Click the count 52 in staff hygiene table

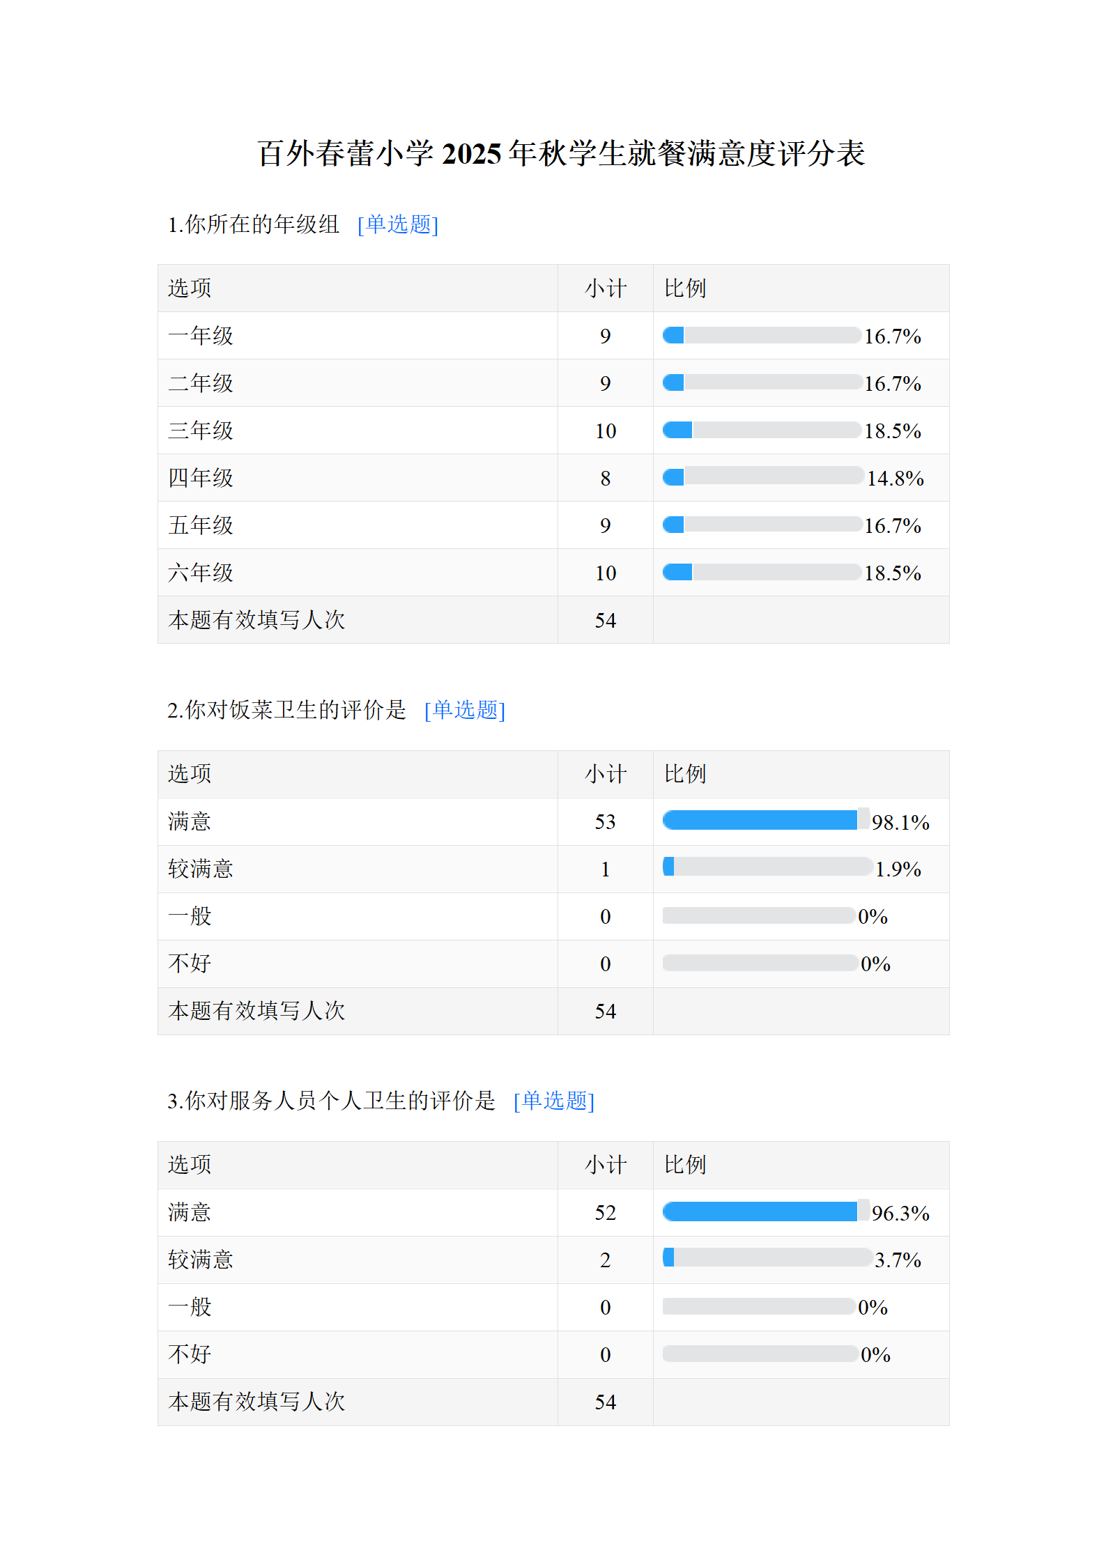605,1213
